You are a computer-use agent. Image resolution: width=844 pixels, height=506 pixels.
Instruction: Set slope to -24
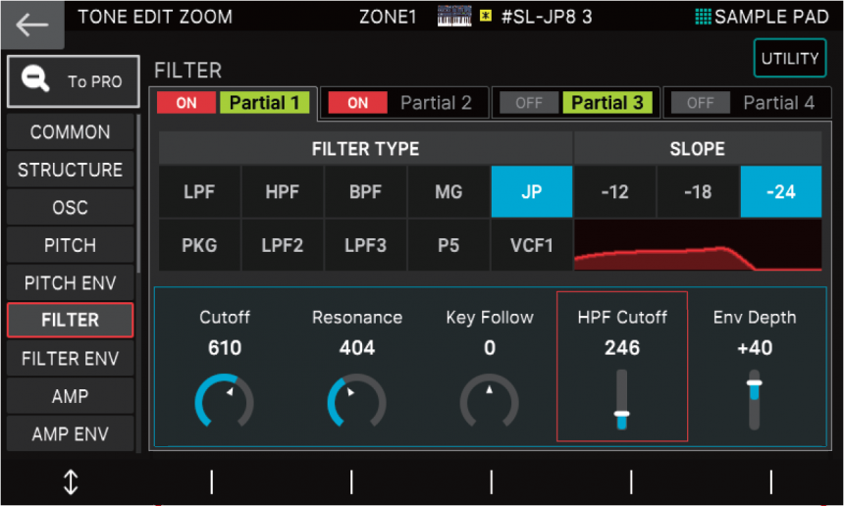781,191
